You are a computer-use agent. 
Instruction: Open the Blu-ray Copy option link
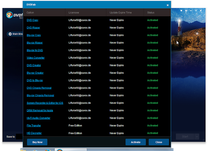(x=34, y=35)
